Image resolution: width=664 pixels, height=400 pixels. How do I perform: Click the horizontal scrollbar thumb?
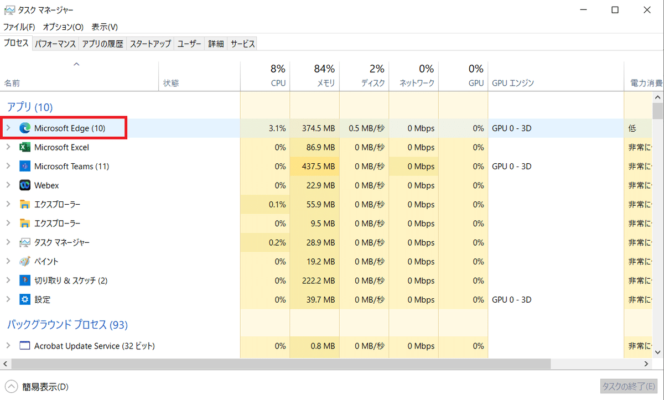[x=281, y=363]
